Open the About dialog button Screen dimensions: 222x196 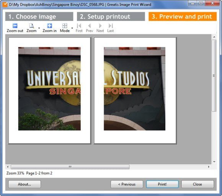click(24, 184)
